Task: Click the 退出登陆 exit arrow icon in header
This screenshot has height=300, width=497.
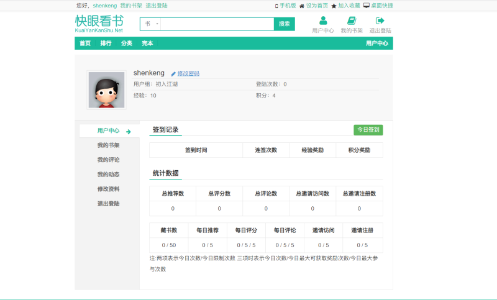Action: coord(380,20)
